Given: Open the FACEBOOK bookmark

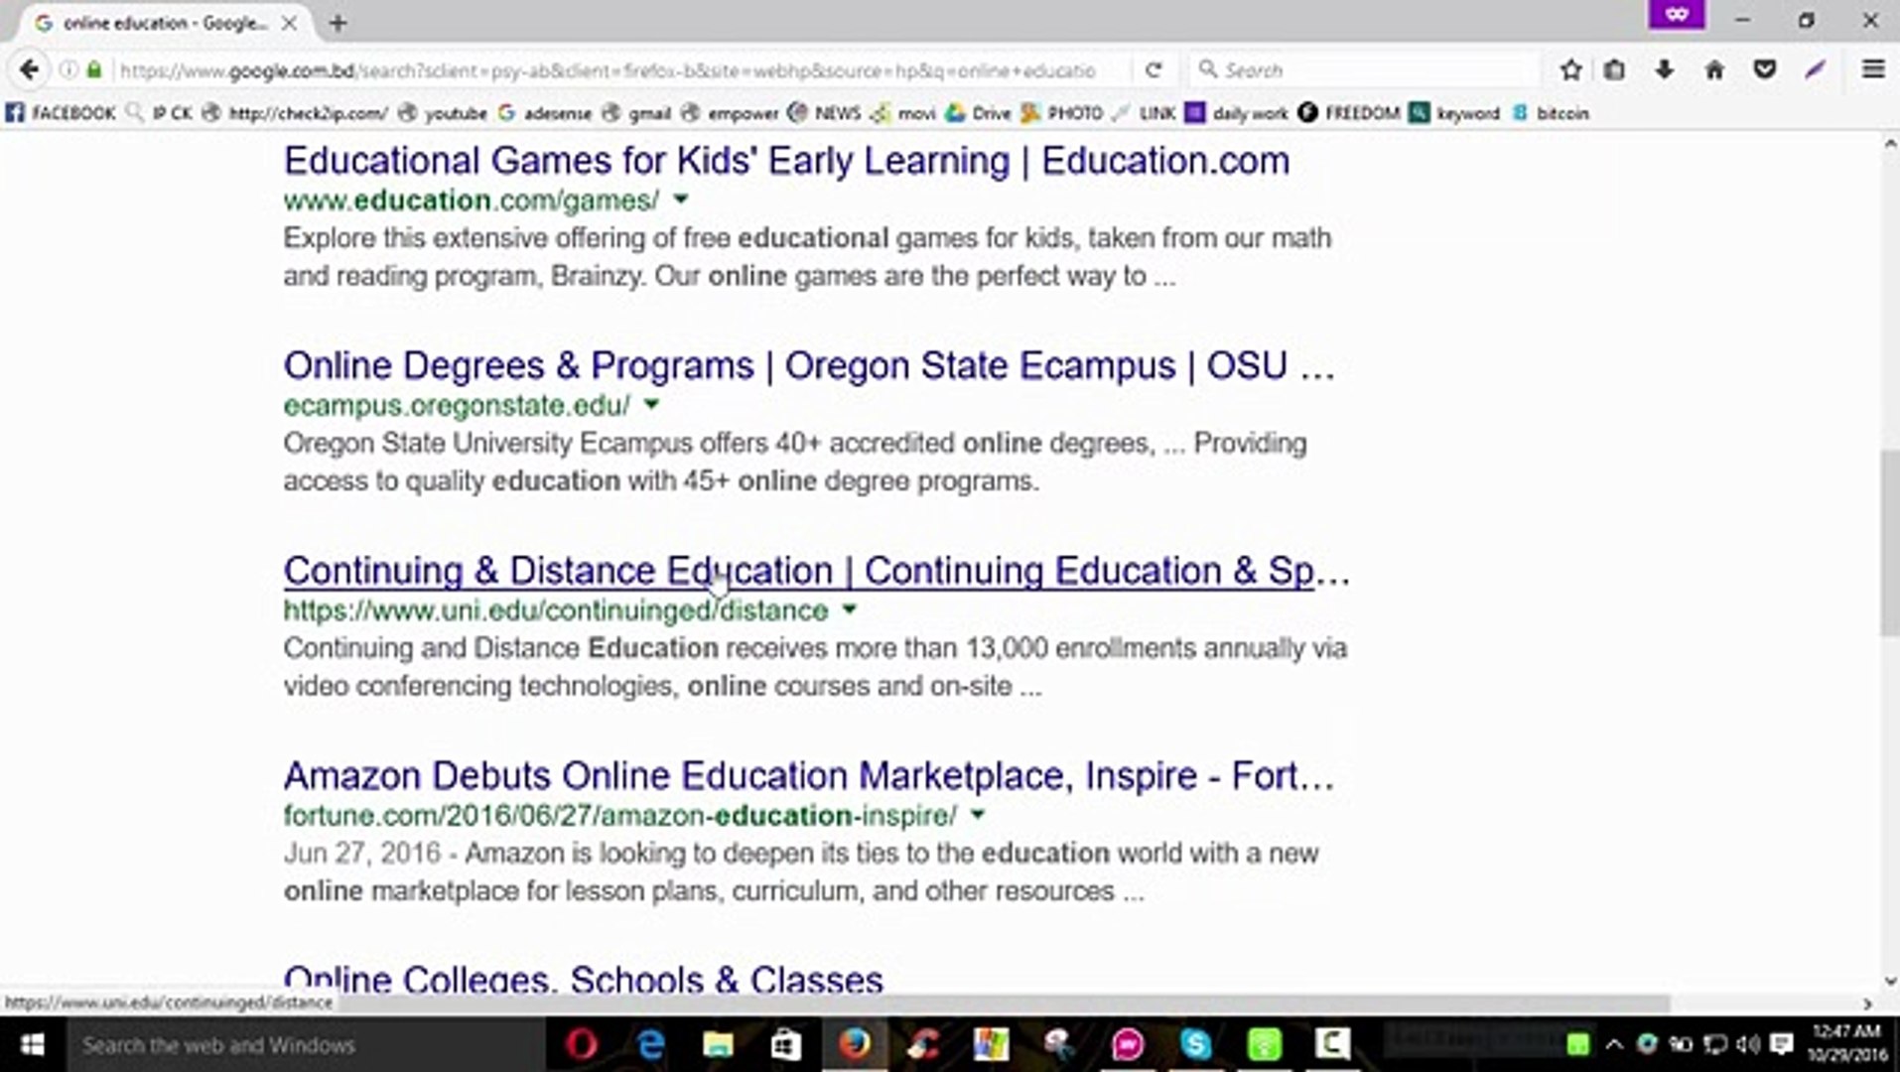Looking at the screenshot, I should [x=61, y=113].
